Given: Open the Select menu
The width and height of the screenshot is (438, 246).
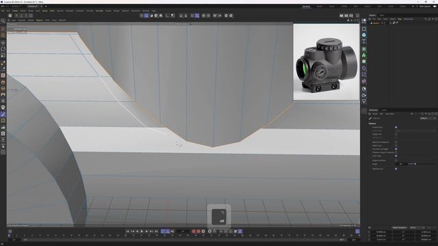Looking at the screenshot, I should [30, 11].
